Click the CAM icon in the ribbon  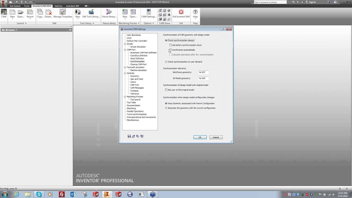tap(4, 12)
